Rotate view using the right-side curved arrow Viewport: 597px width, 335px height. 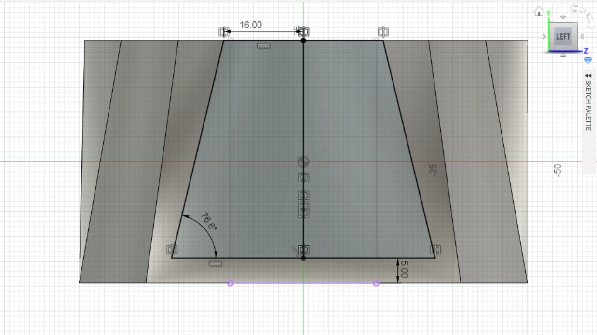591,20
